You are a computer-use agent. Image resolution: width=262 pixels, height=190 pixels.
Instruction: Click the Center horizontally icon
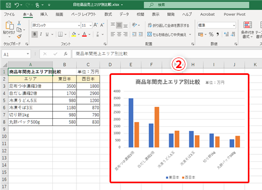point(119,34)
